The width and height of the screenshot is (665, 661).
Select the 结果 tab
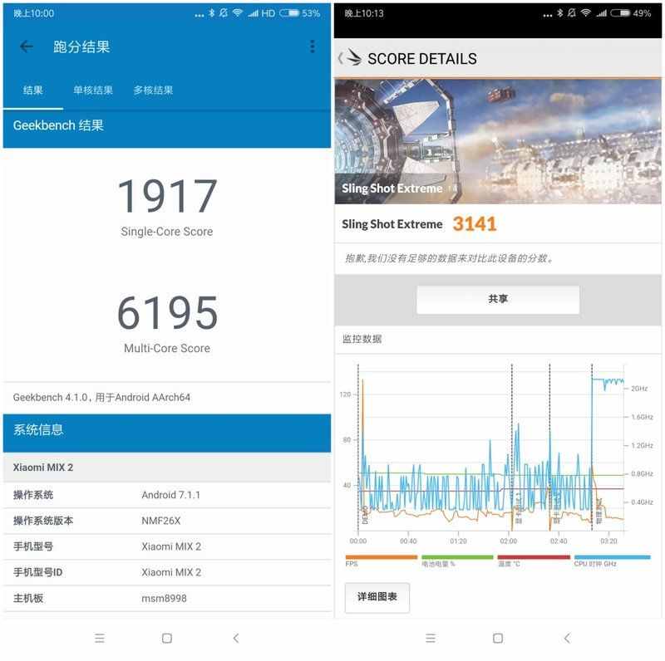33,91
